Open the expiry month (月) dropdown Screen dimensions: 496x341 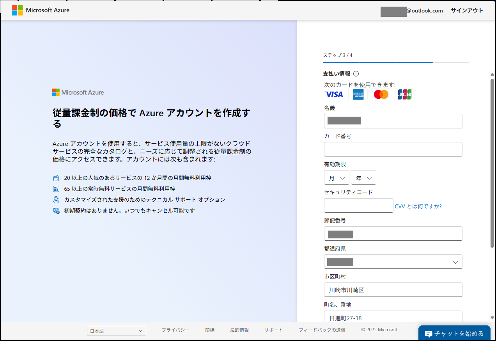tap(337, 178)
